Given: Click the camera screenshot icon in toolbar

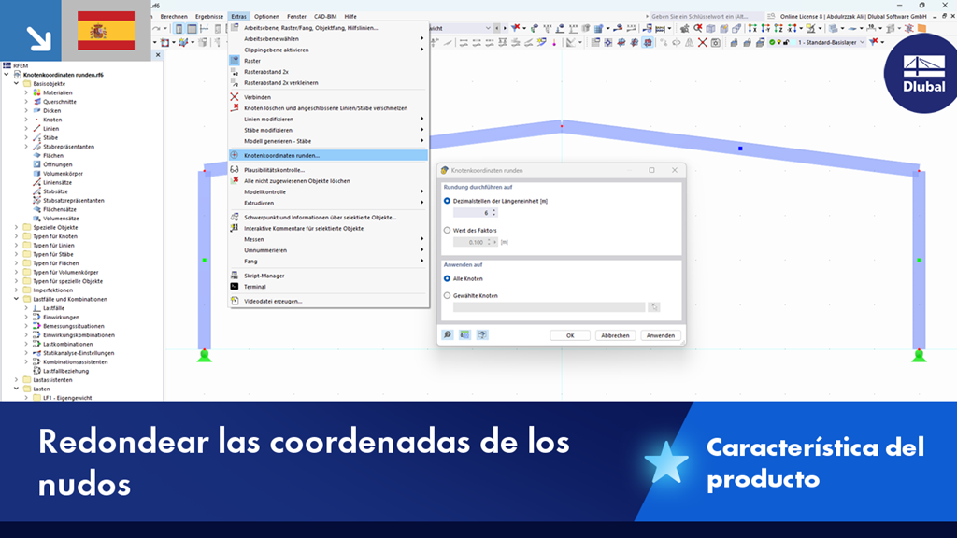Looking at the screenshot, I should [715, 43].
